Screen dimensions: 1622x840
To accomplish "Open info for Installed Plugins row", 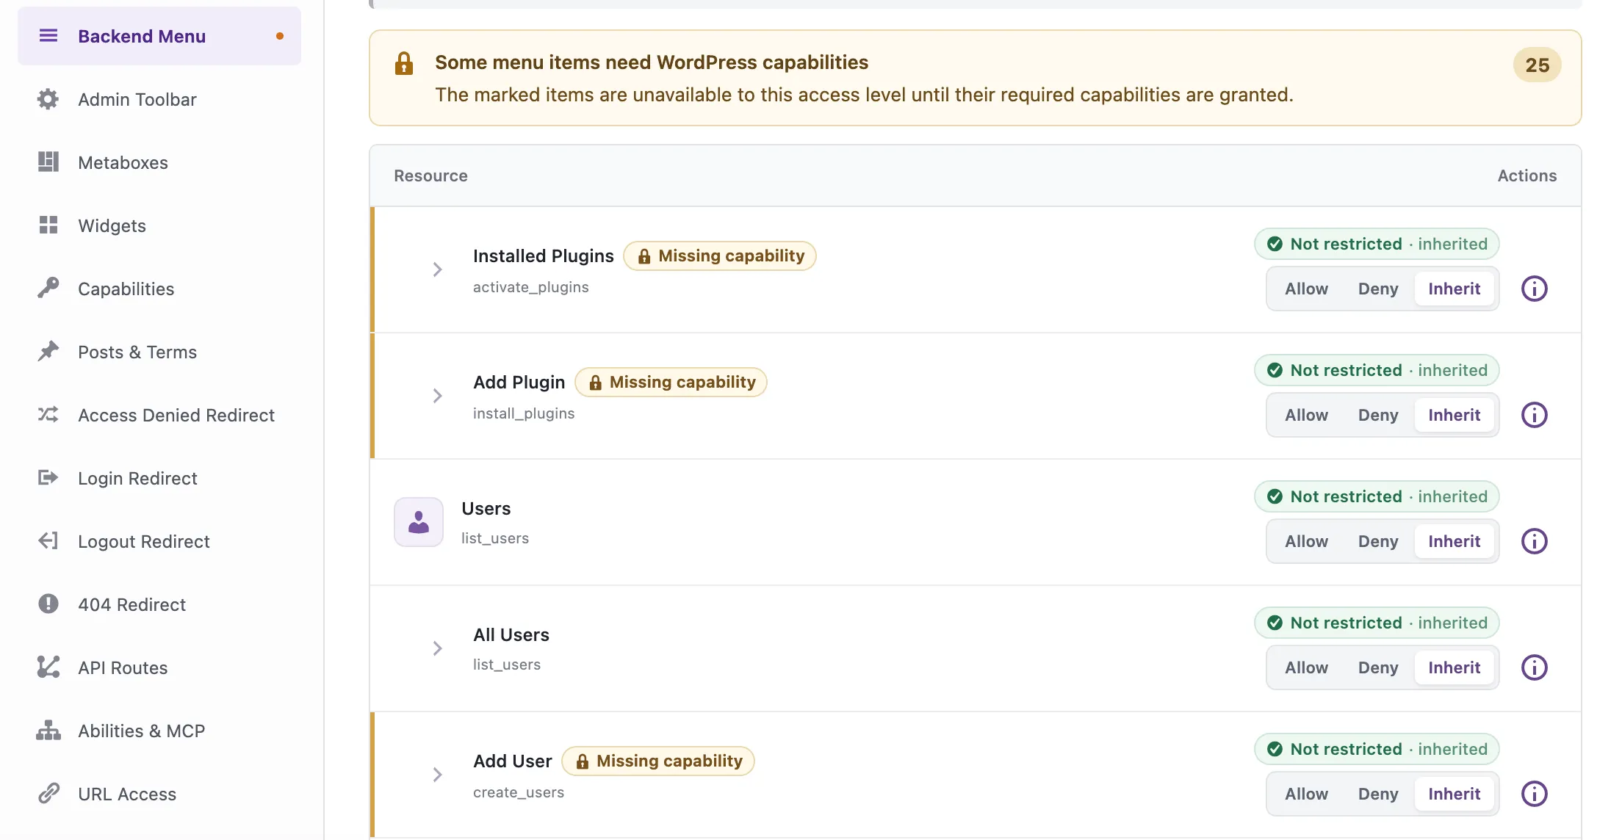I will tap(1534, 289).
